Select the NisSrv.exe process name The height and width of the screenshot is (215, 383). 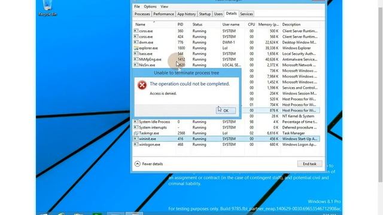(x=147, y=65)
